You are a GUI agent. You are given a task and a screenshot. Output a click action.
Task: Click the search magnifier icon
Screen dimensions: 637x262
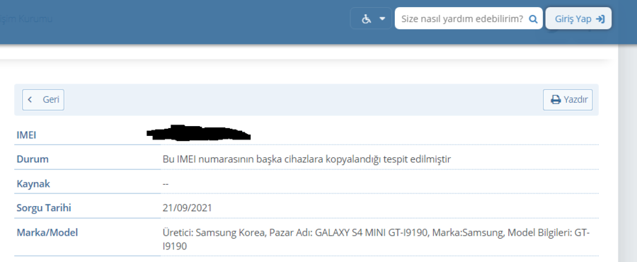[533, 18]
